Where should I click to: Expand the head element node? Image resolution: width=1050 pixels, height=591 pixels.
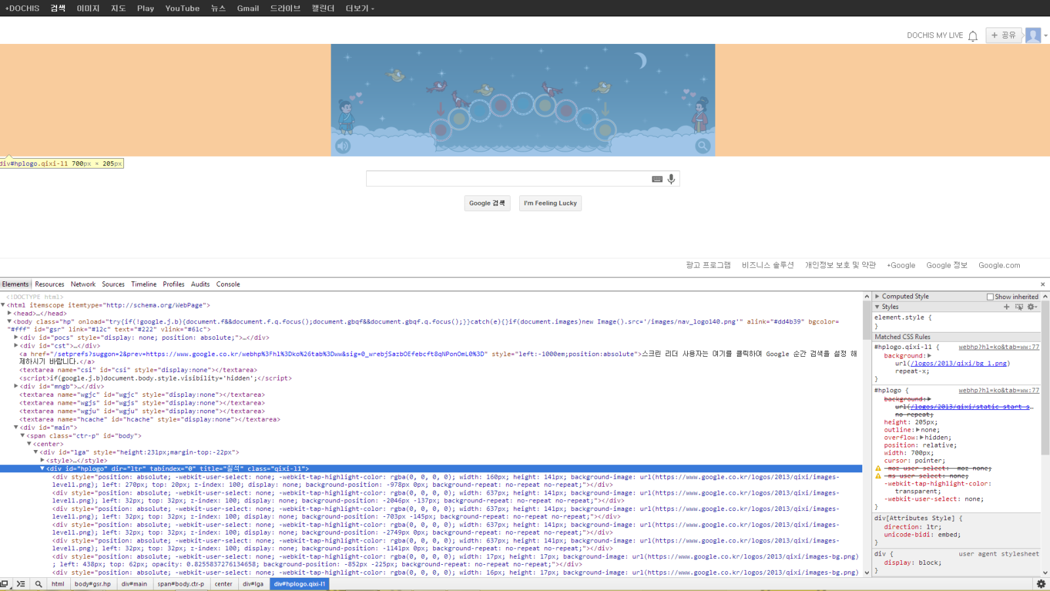10,314
